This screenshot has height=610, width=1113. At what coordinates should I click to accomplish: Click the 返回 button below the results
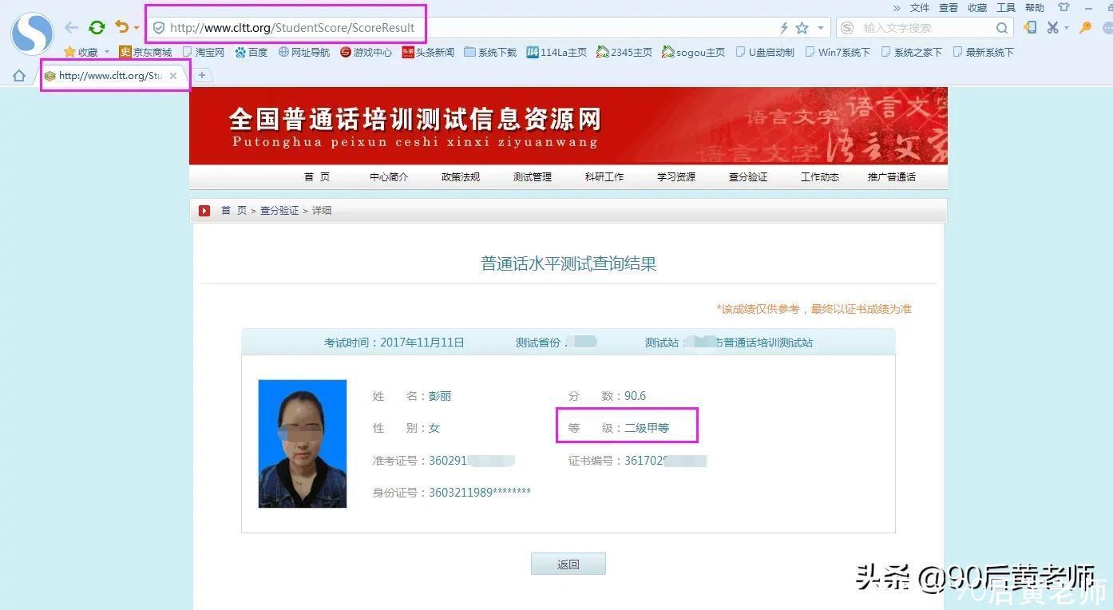click(x=568, y=563)
